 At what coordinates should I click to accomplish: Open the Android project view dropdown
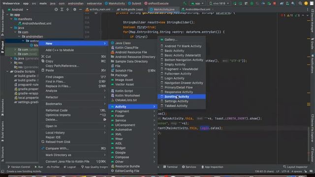(18, 9)
